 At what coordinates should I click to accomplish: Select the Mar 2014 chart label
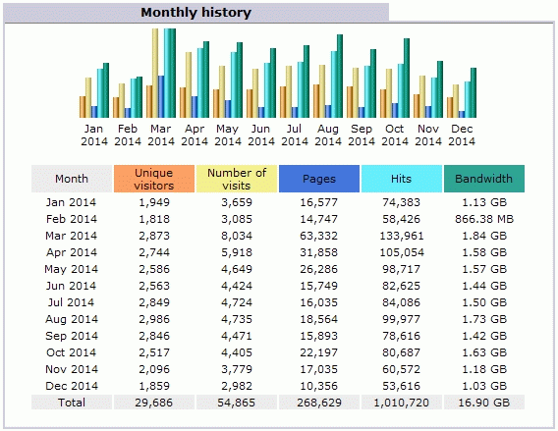(161, 135)
